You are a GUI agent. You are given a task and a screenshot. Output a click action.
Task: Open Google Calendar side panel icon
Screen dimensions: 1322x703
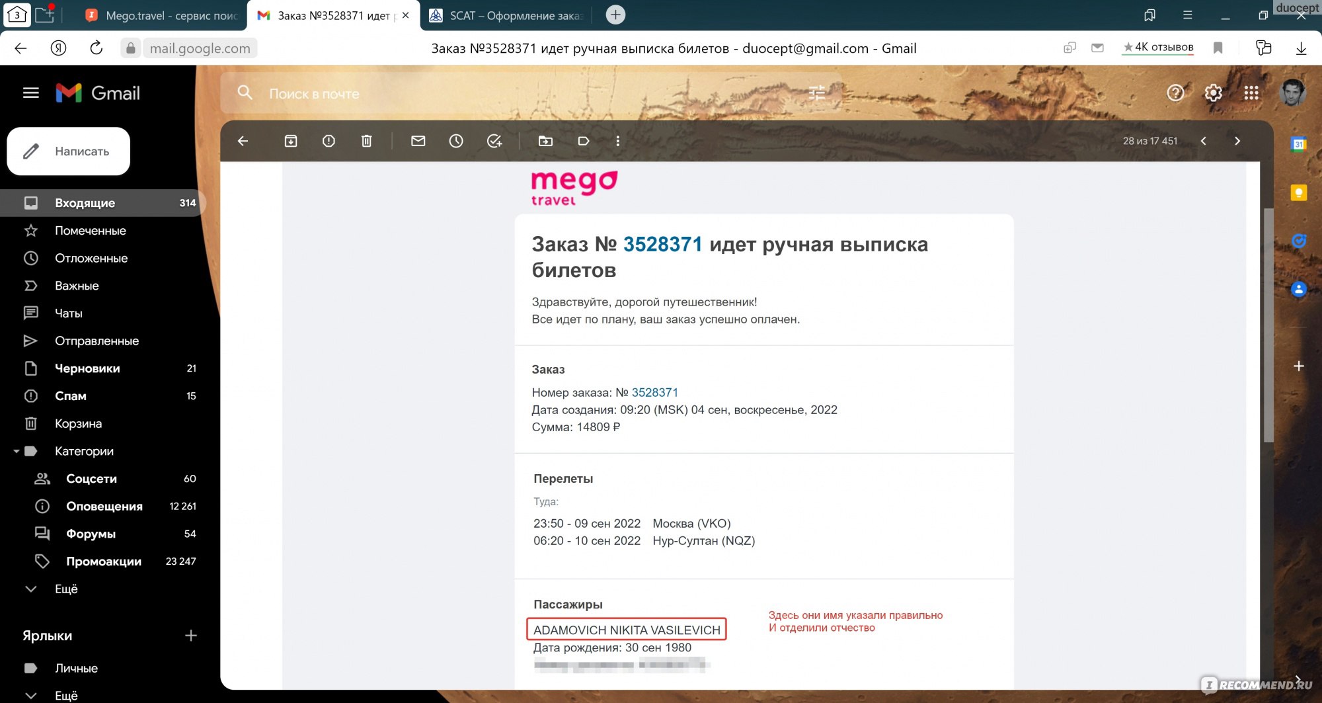click(x=1299, y=144)
